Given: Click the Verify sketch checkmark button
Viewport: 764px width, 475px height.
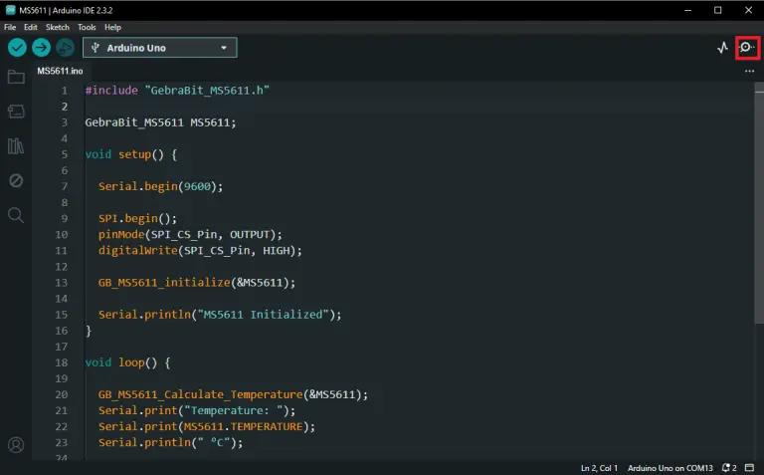Looking at the screenshot, I should [x=17, y=48].
